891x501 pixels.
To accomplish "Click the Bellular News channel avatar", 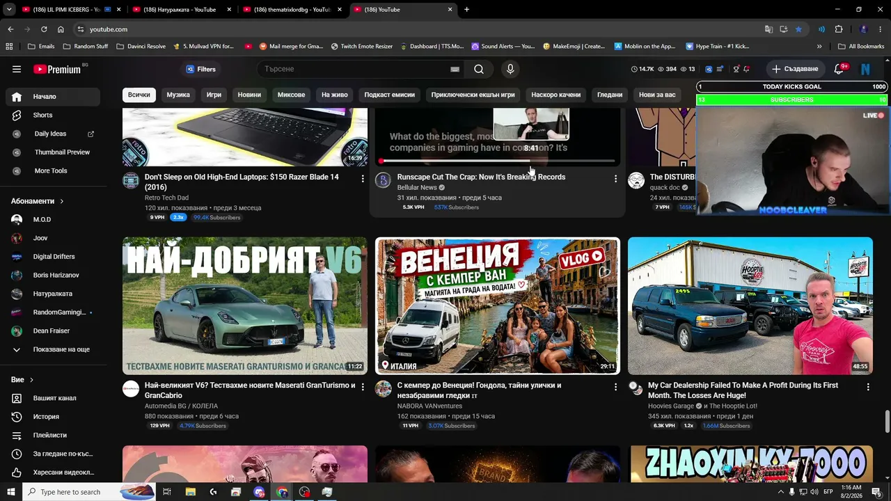I will [384, 181].
